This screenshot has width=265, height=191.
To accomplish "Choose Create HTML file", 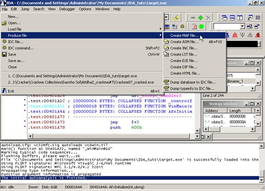I will point(195,73).
